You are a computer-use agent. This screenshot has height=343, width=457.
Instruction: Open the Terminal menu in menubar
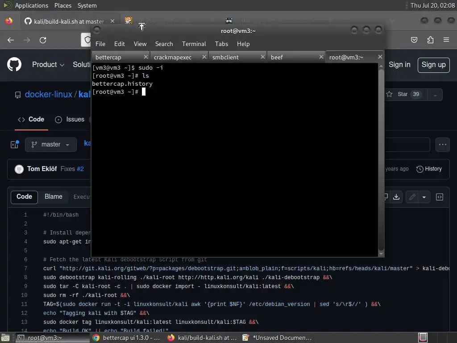194,44
